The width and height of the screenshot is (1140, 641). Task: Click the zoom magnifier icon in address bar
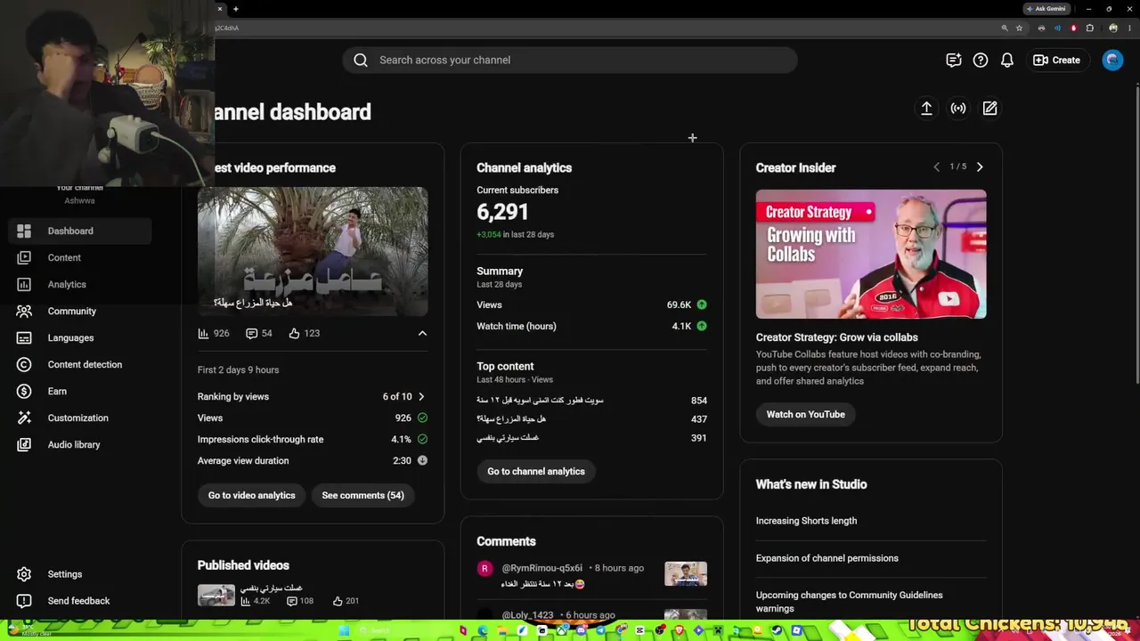click(x=1005, y=28)
